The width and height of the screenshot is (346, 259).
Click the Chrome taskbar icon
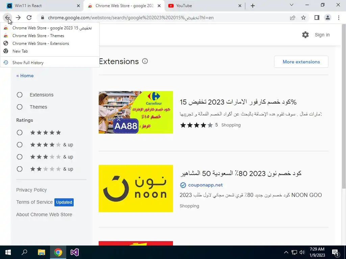[58, 252]
